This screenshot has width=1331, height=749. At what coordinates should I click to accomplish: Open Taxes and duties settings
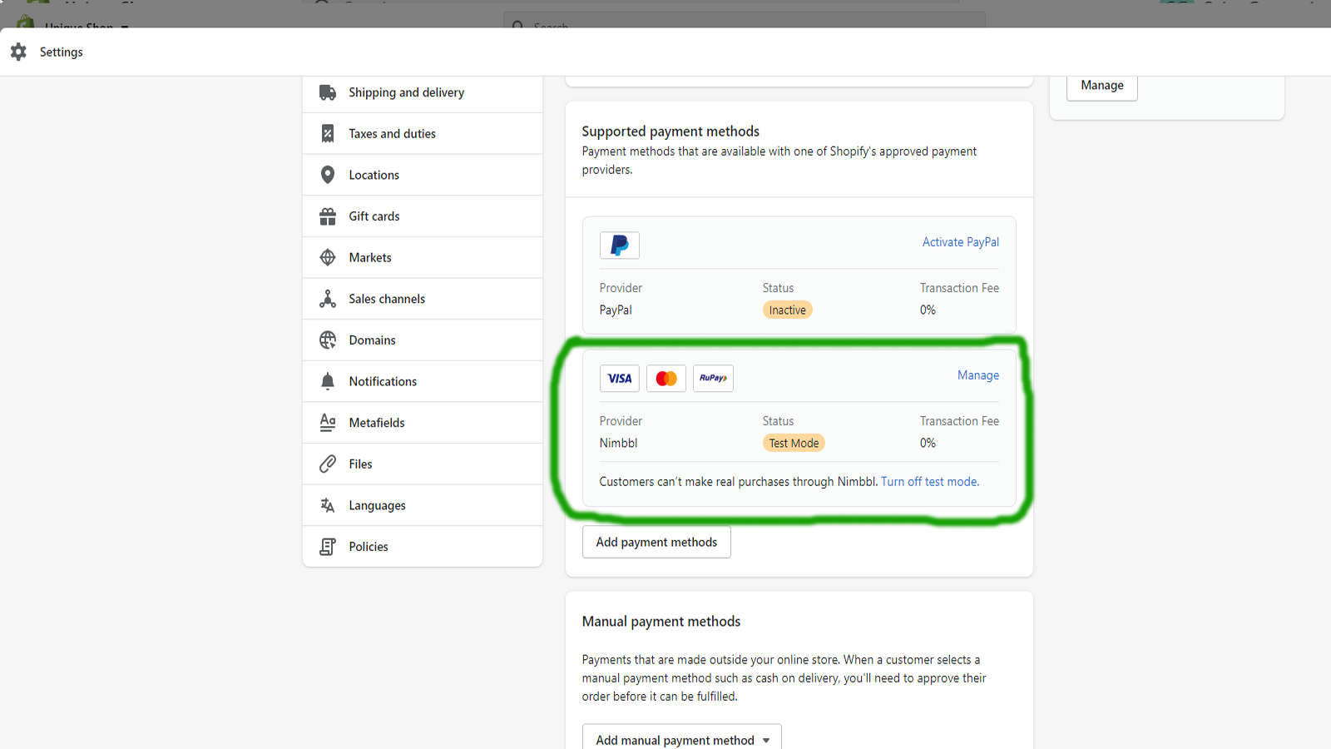pos(423,133)
